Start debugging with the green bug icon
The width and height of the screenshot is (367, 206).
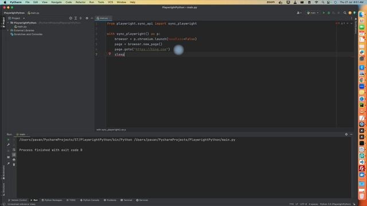pos(329,13)
